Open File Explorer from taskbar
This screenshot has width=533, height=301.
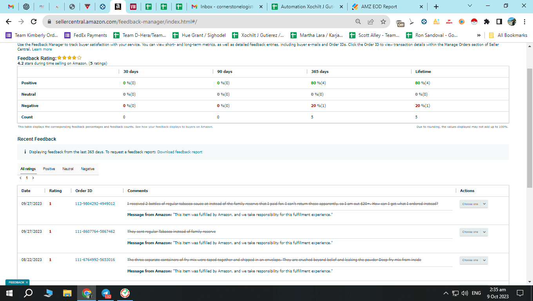(x=67, y=293)
